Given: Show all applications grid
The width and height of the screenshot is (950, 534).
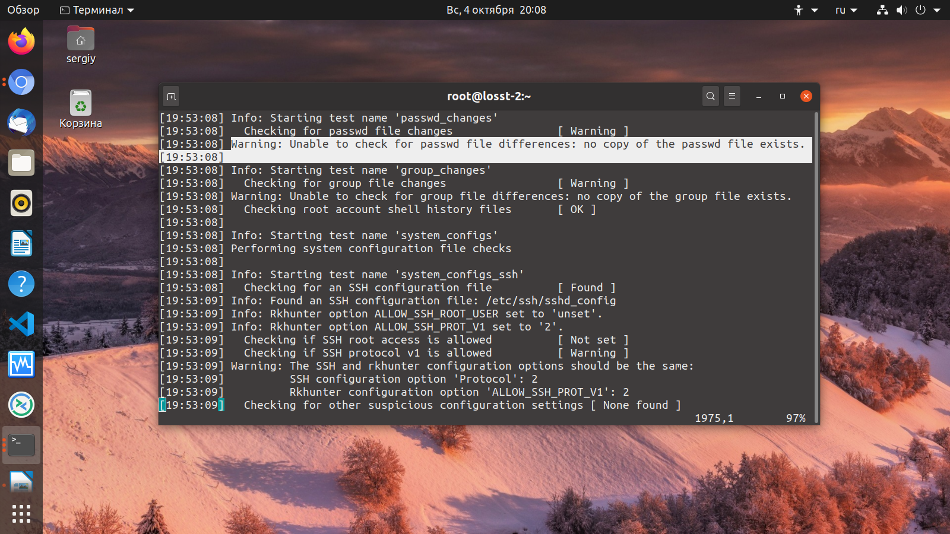Looking at the screenshot, I should pyautogui.click(x=21, y=514).
